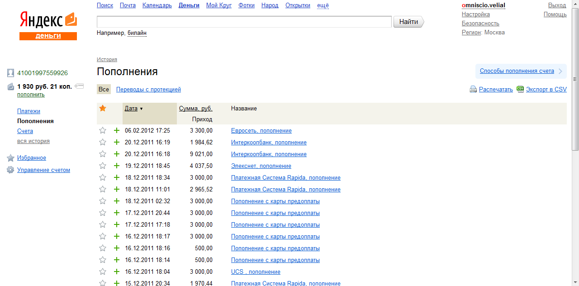Viewport: 579px width, 286px height.
Task: Click the Найти search button
Action: pyautogui.click(x=409, y=22)
